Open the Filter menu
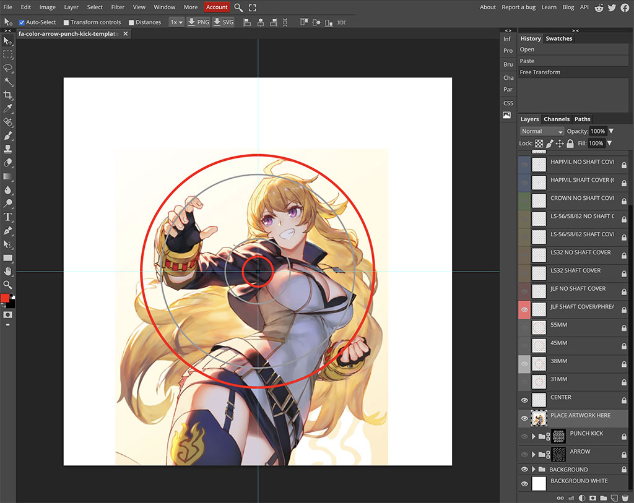Screen dimensions: 634x503 click(x=118, y=7)
